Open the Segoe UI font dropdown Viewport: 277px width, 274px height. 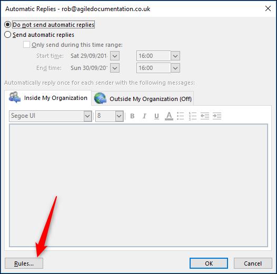[87, 116]
